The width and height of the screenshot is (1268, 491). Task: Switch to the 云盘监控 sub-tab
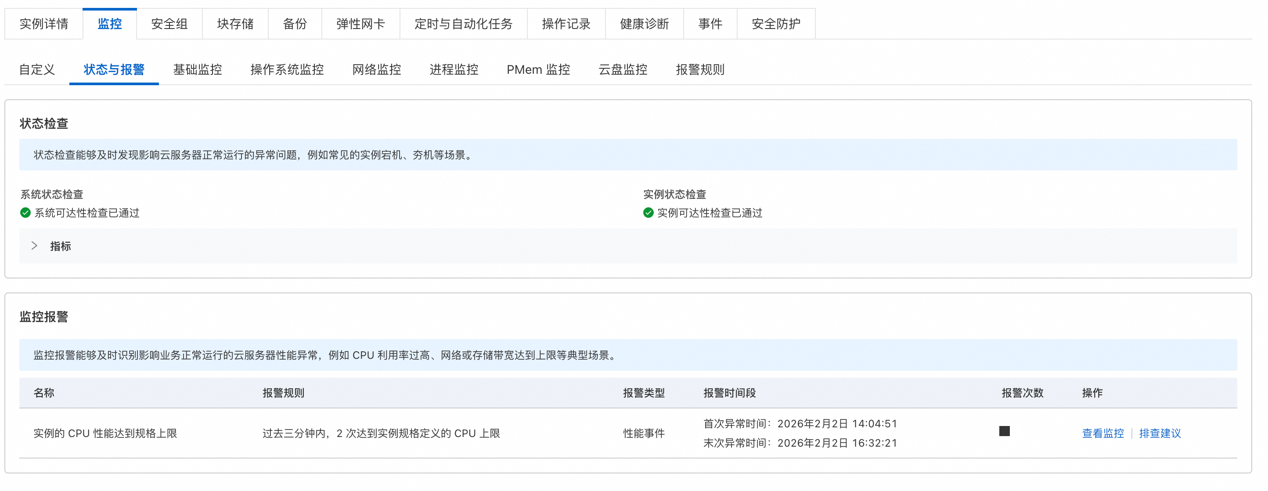[623, 69]
